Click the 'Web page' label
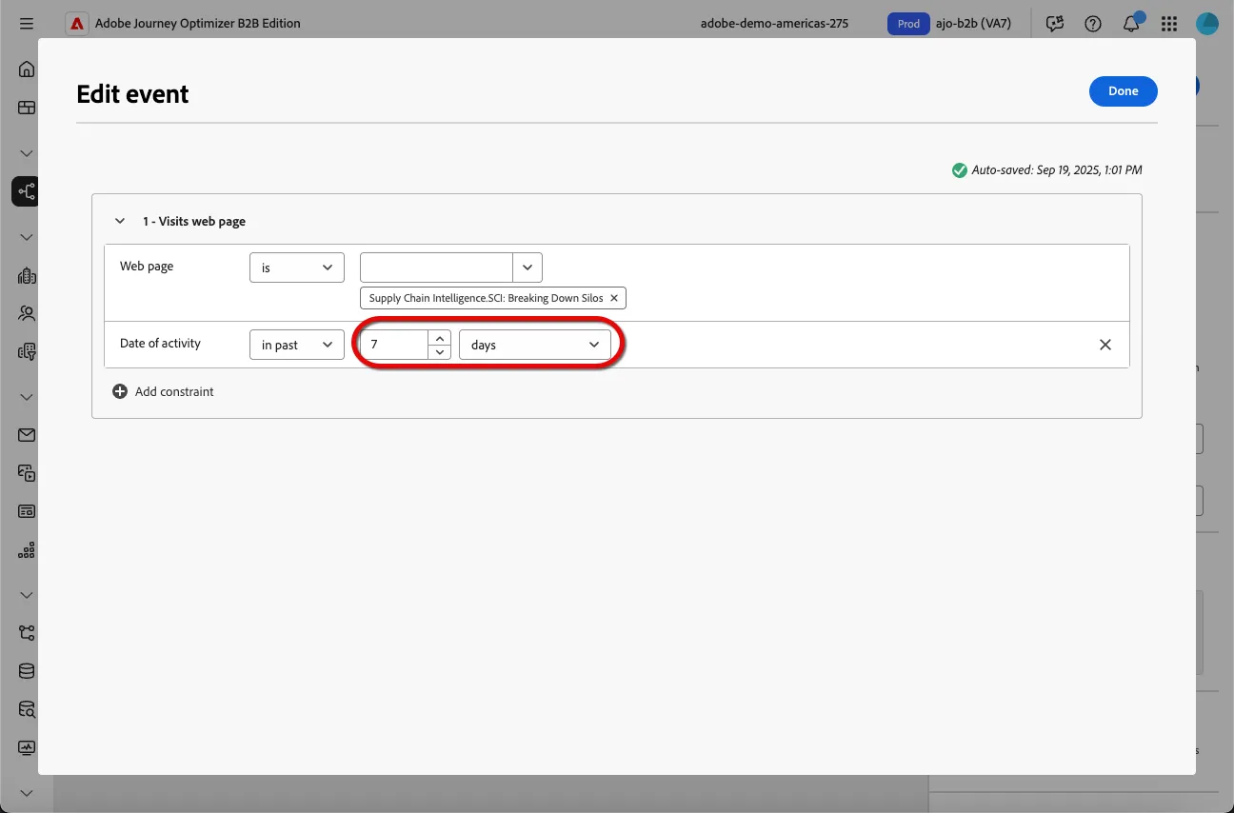Image resolution: width=1234 pixels, height=813 pixels. pos(147,266)
